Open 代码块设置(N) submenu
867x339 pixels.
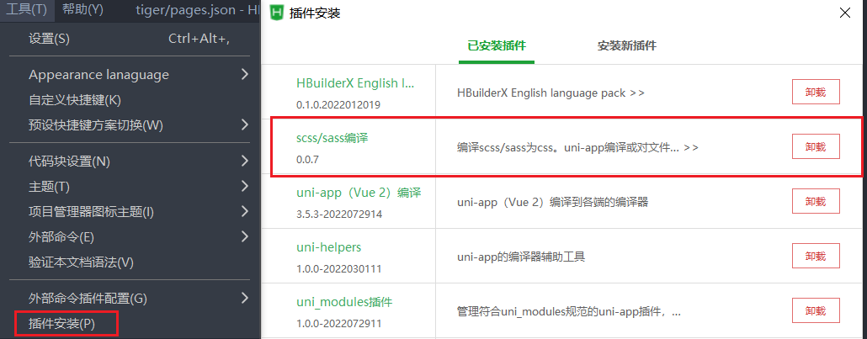(x=130, y=162)
